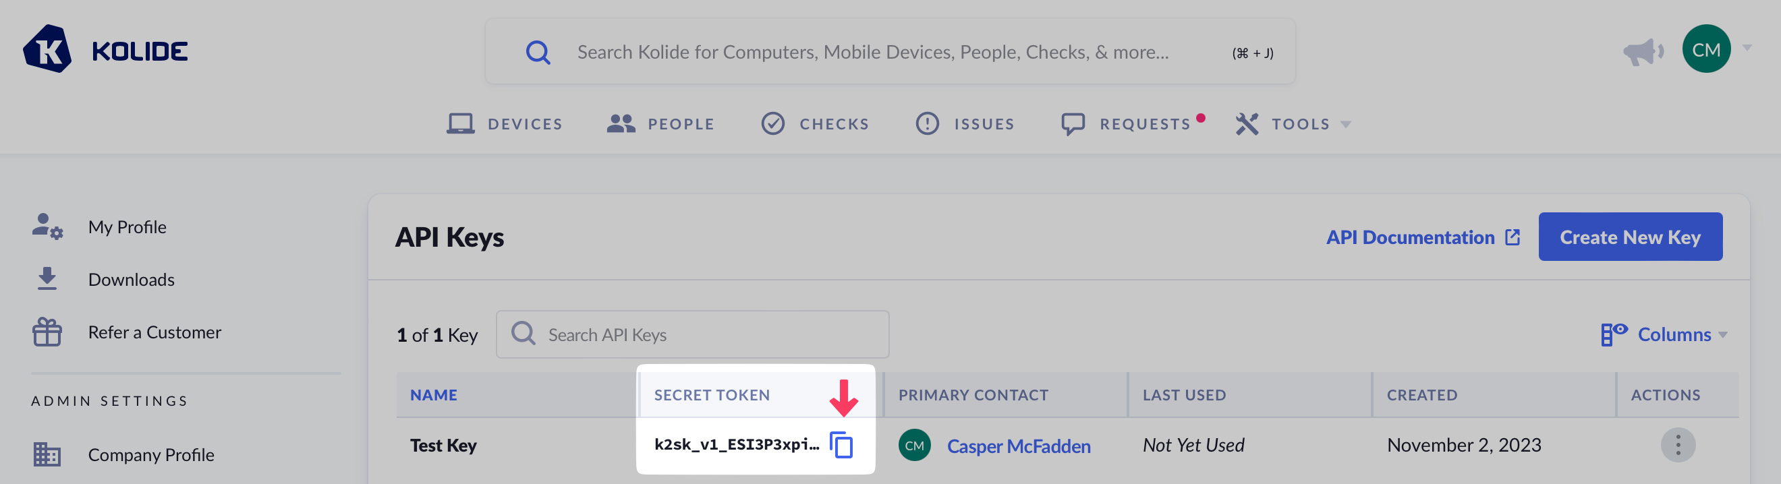Open the Issues tab
Image resolution: width=1781 pixels, height=484 pixels.
coord(965,123)
